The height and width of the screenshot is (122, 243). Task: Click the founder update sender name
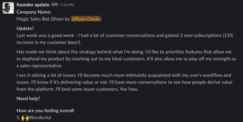pyautogui.click(x=33, y=5)
